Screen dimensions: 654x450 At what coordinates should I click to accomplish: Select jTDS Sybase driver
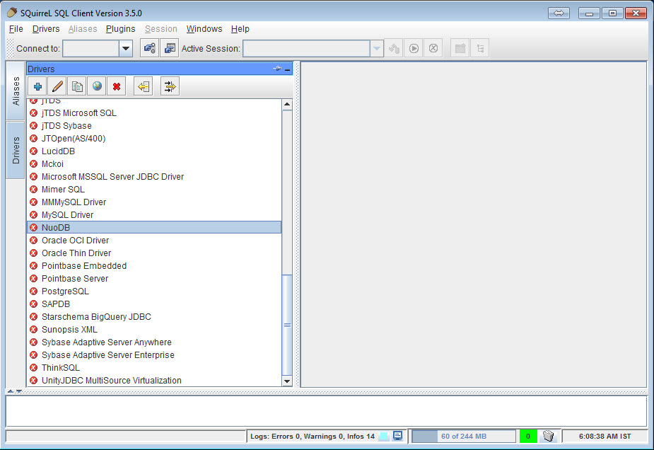(x=154, y=126)
